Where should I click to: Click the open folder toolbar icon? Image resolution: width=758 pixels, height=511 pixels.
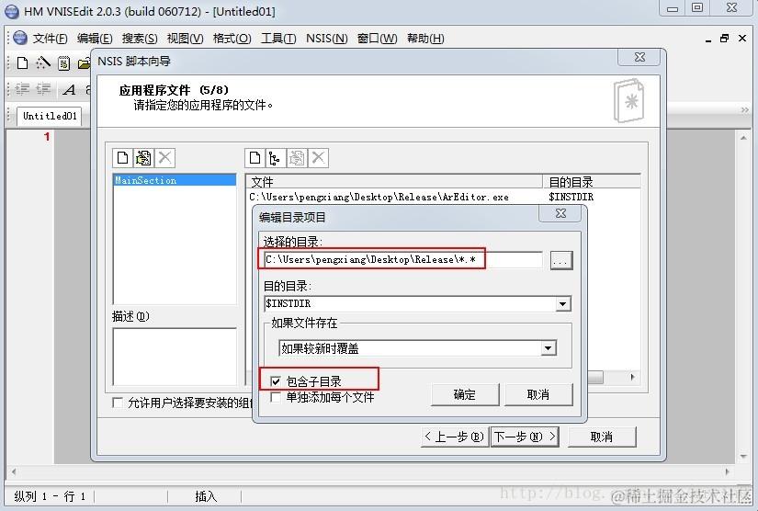(x=85, y=63)
